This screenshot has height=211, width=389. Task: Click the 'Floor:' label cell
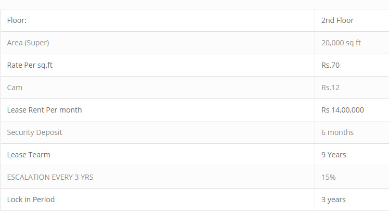coord(17,20)
